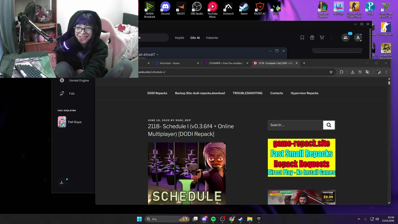Open Backup Site dodi-repacks.download link
398x224 pixels.
(x=200, y=93)
